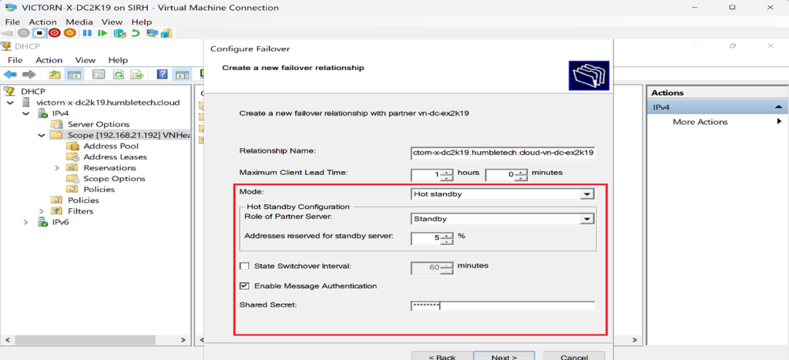Viewport: 789px width, 360px height.
Task: Enable the State Switchover Interval checkbox
Action: [x=245, y=267]
